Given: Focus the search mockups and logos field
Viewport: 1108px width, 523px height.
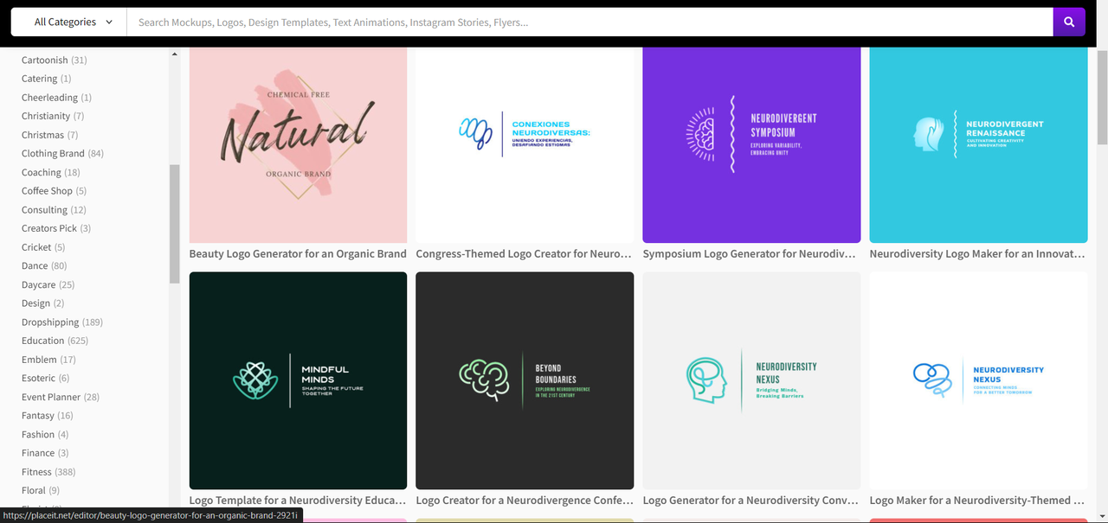Looking at the screenshot, I should point(589,22).
